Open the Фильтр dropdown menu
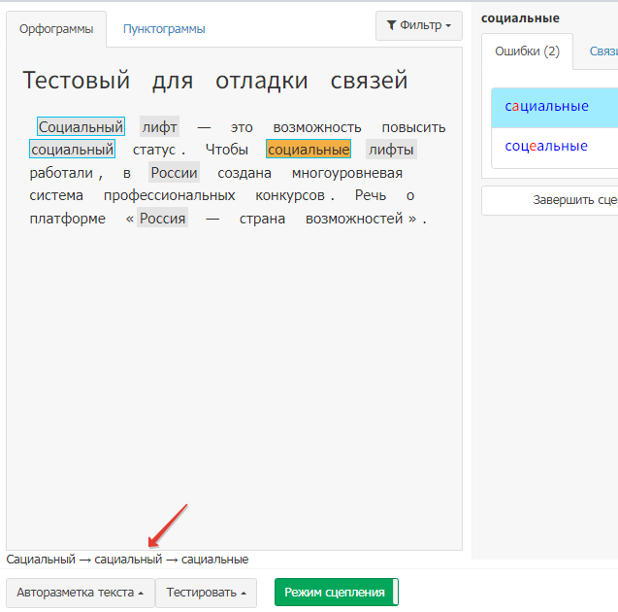Viewport: 618px width, 612px height. [418, 25]
